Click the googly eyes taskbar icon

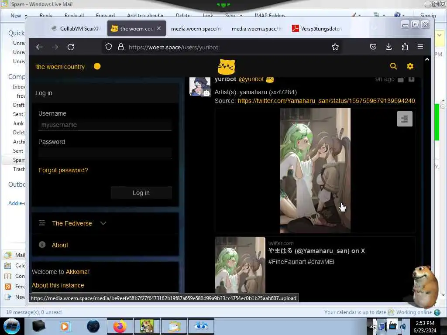201,326
